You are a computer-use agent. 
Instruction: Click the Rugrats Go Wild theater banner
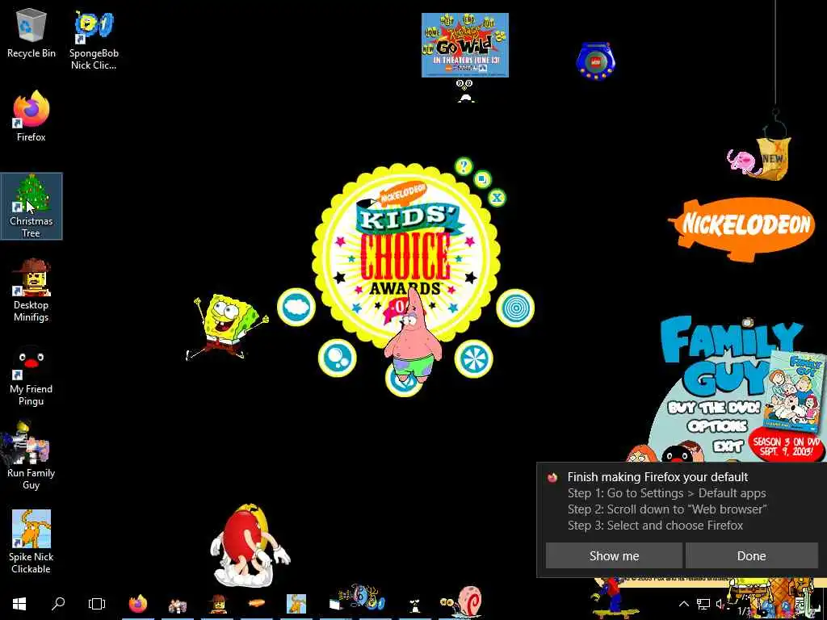[464, 45]
